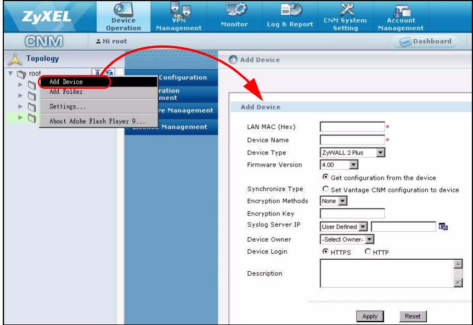Click the ZyXEL logo

(x=47, y=16)
